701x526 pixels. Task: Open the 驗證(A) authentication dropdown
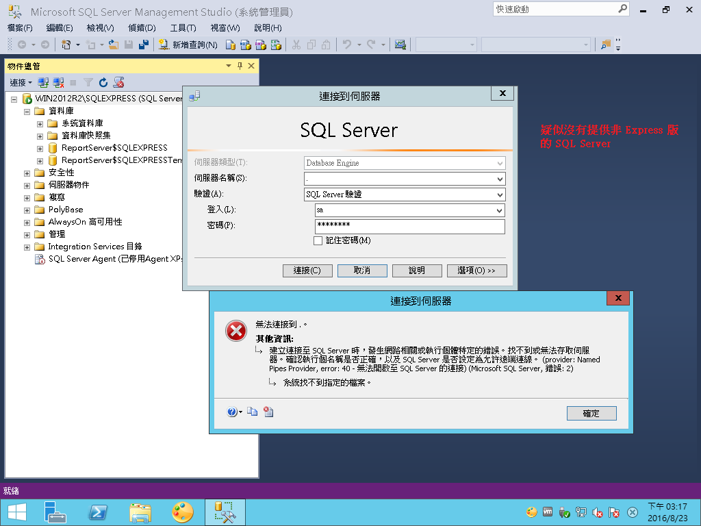point(500,195)
